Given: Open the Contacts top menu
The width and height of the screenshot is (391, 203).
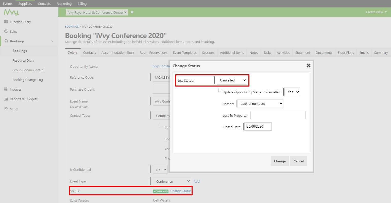Looking at the screenshot, I should tap(44, 4).
